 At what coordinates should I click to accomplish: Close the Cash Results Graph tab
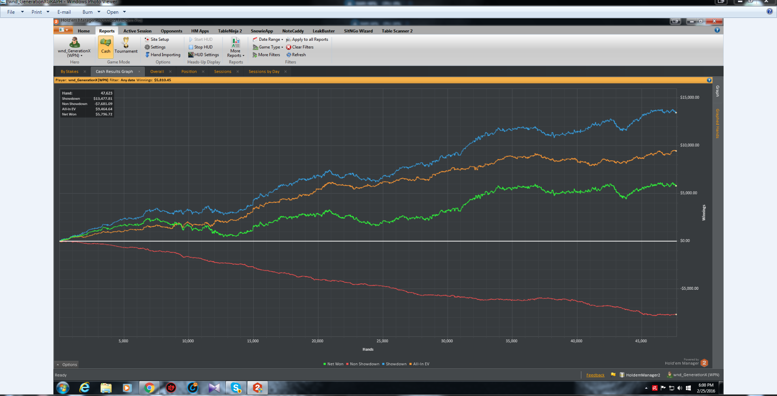tap(139, 72)
